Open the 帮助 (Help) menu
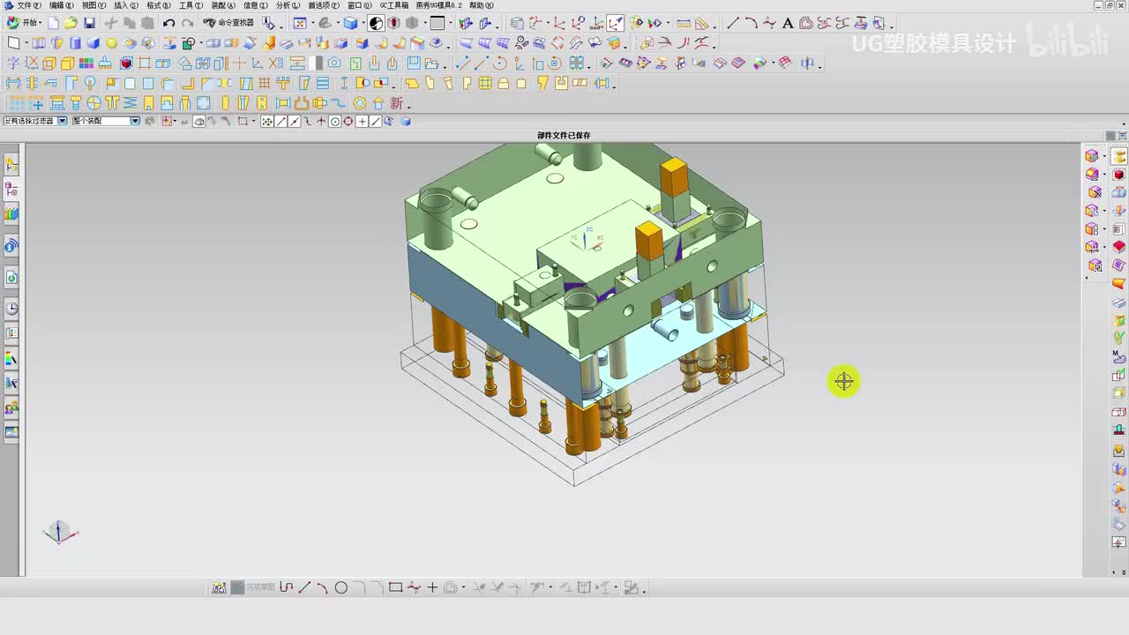This screenshot has height=635, width=1129. [482, 5]
